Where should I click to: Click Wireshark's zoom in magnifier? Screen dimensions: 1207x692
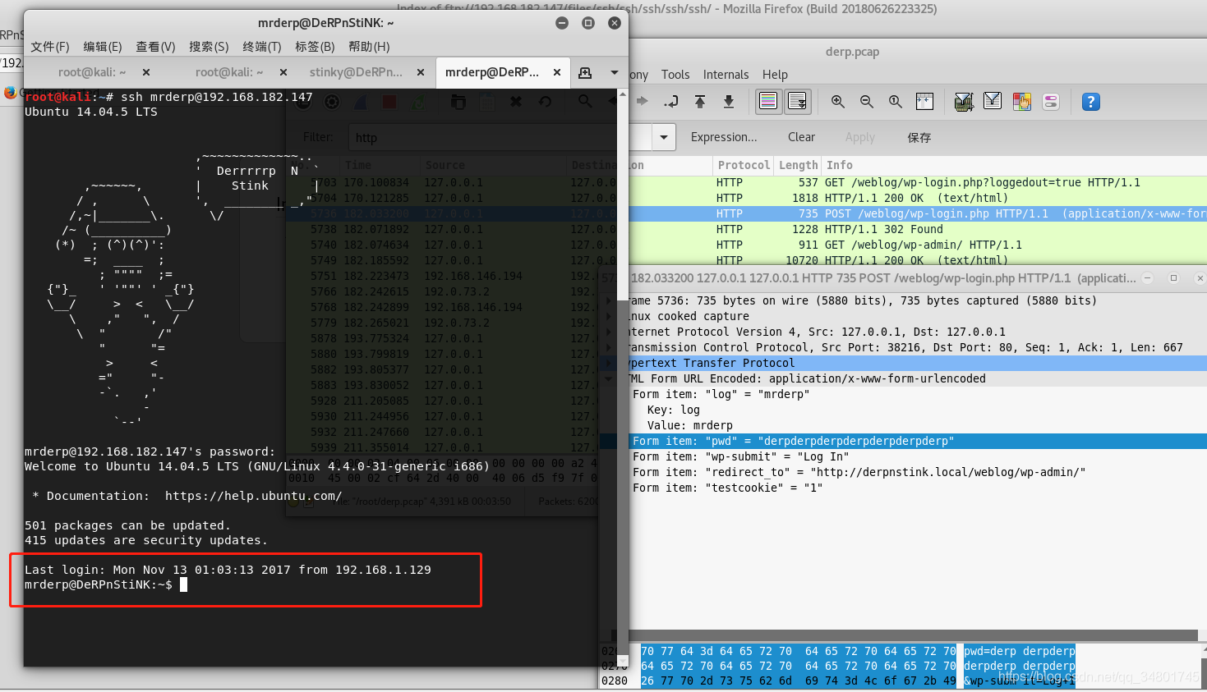(x=838, y=102)
